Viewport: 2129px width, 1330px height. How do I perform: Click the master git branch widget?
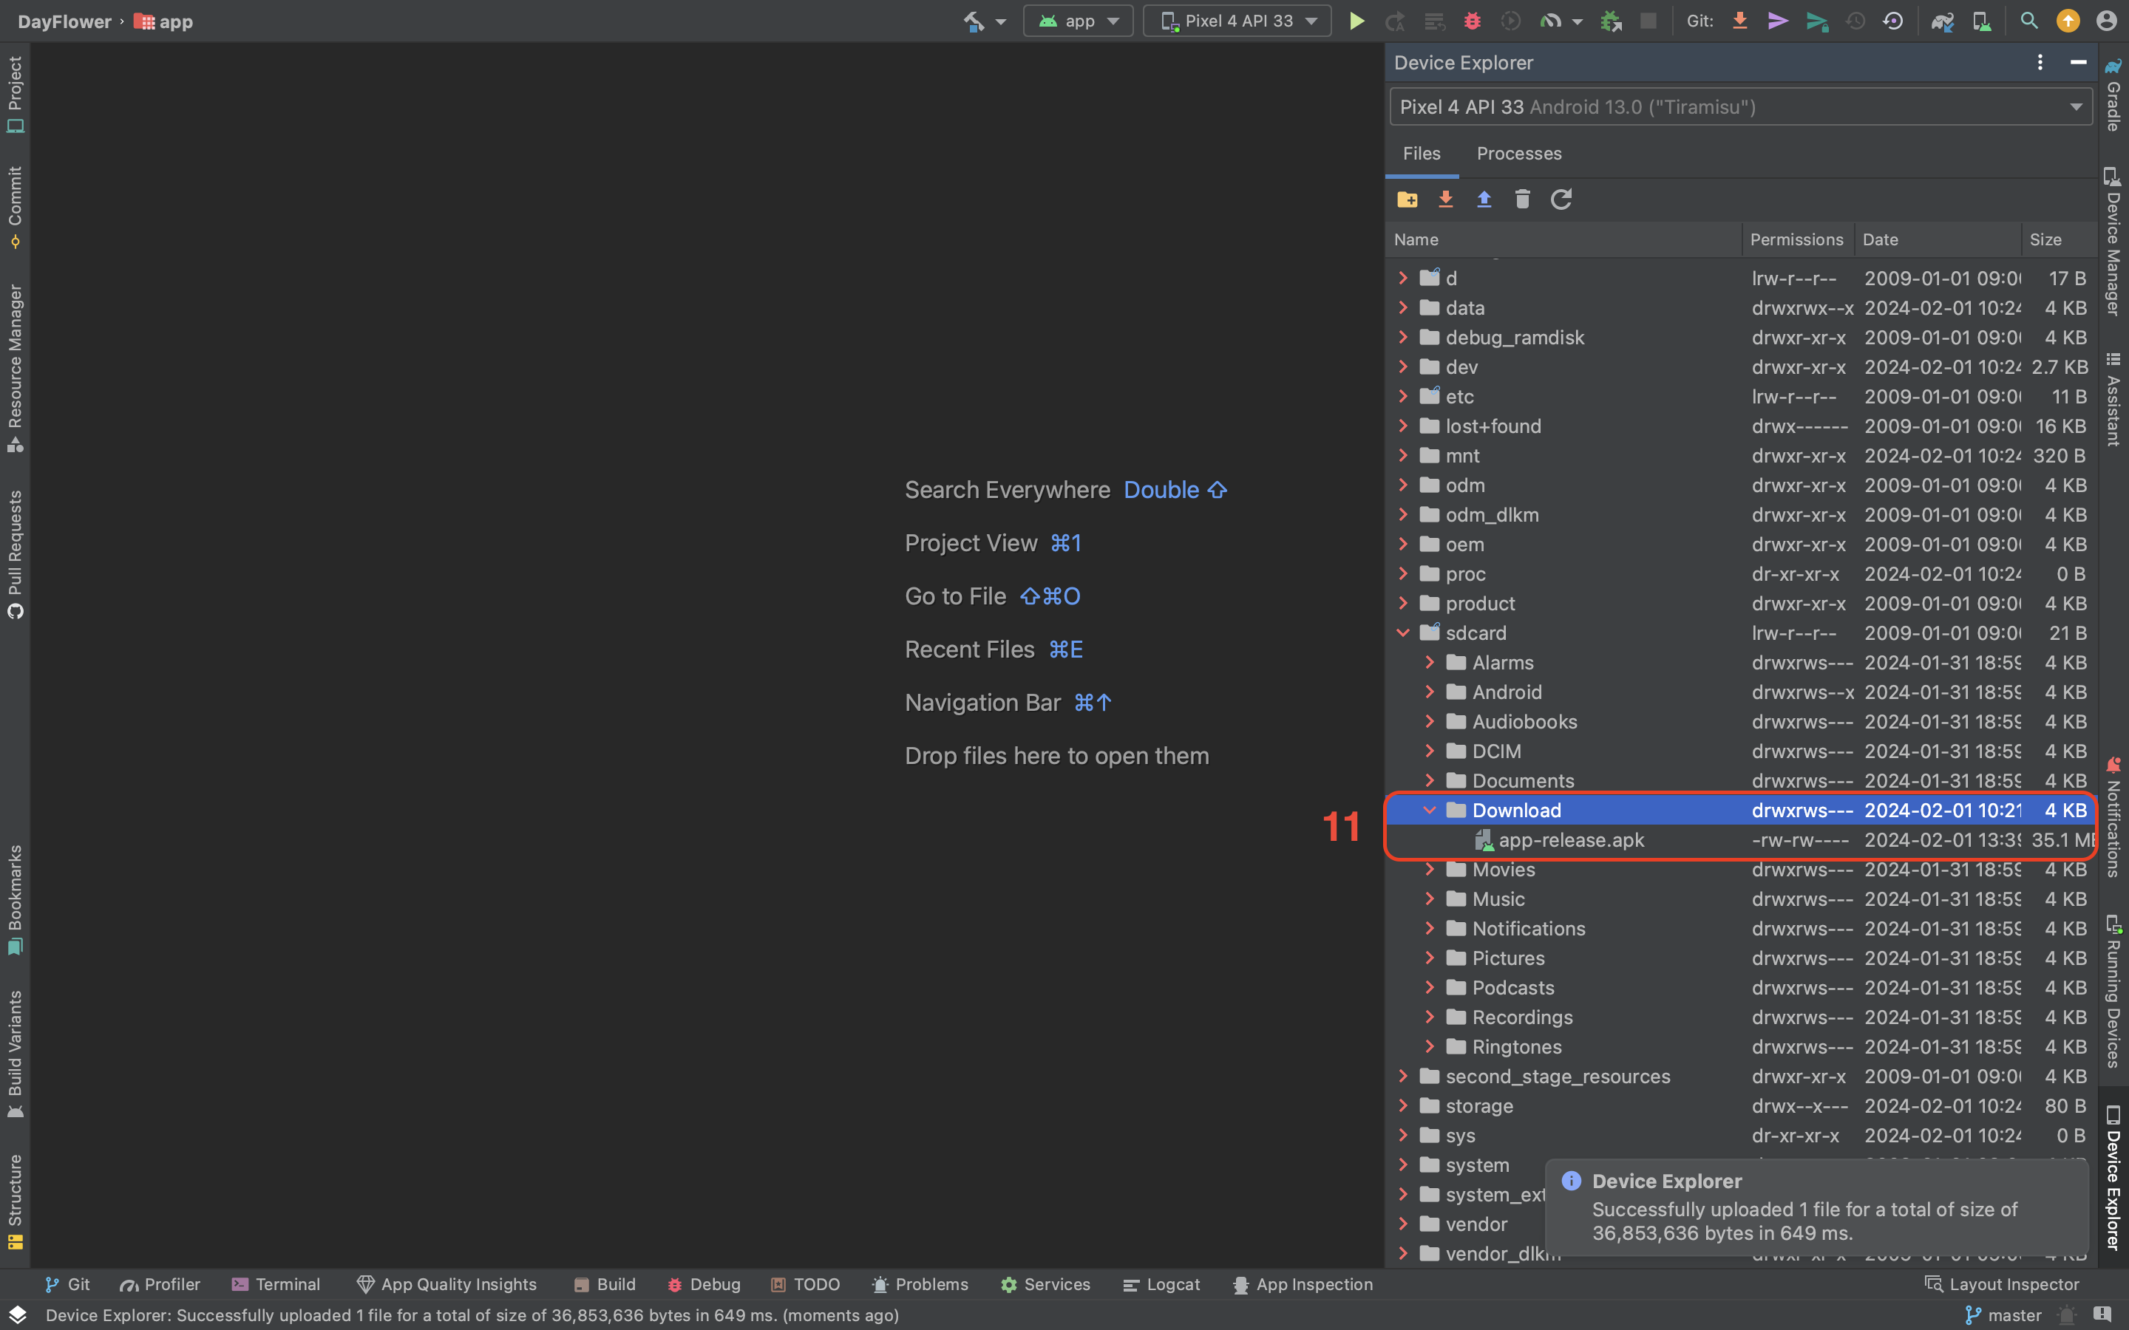pos(2003,1315)
